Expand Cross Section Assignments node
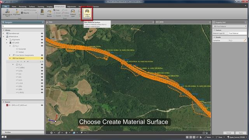 (10, 55)
